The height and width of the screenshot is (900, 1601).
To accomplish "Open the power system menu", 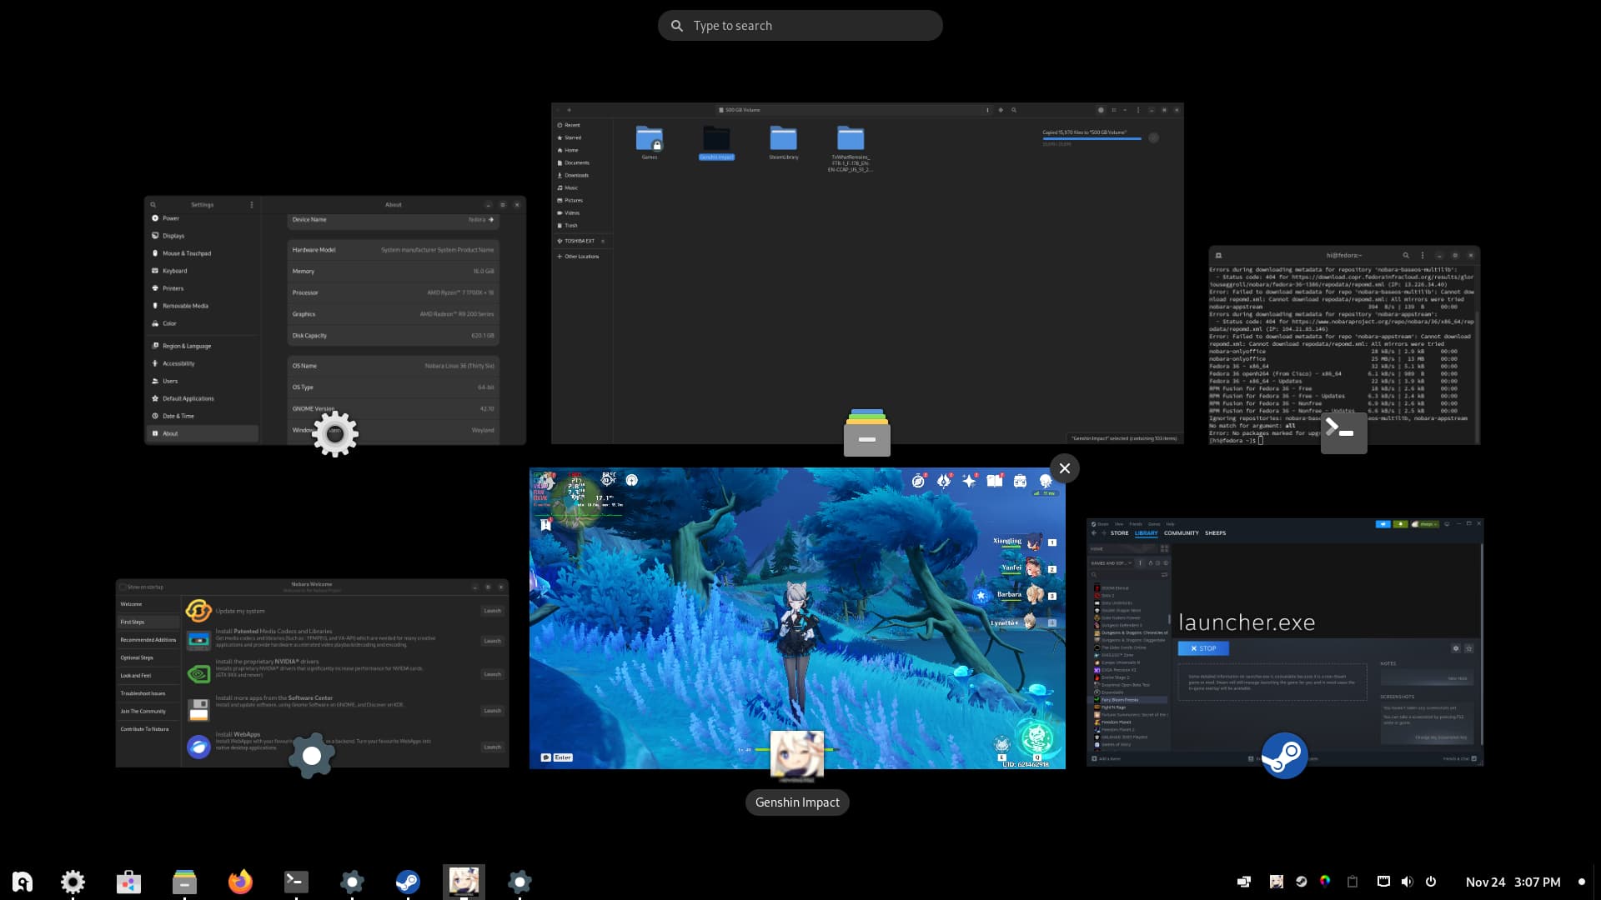I will click(x=1431, y=882).
